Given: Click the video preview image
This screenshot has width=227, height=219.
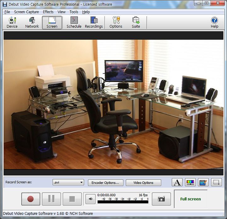Looking at the screenshot, I should pyautogui.click(x=113, y=104).
